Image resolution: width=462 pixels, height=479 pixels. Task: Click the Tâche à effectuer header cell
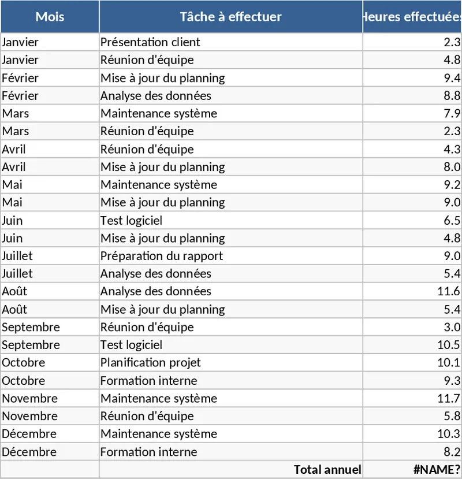click(x=230, y=17)
